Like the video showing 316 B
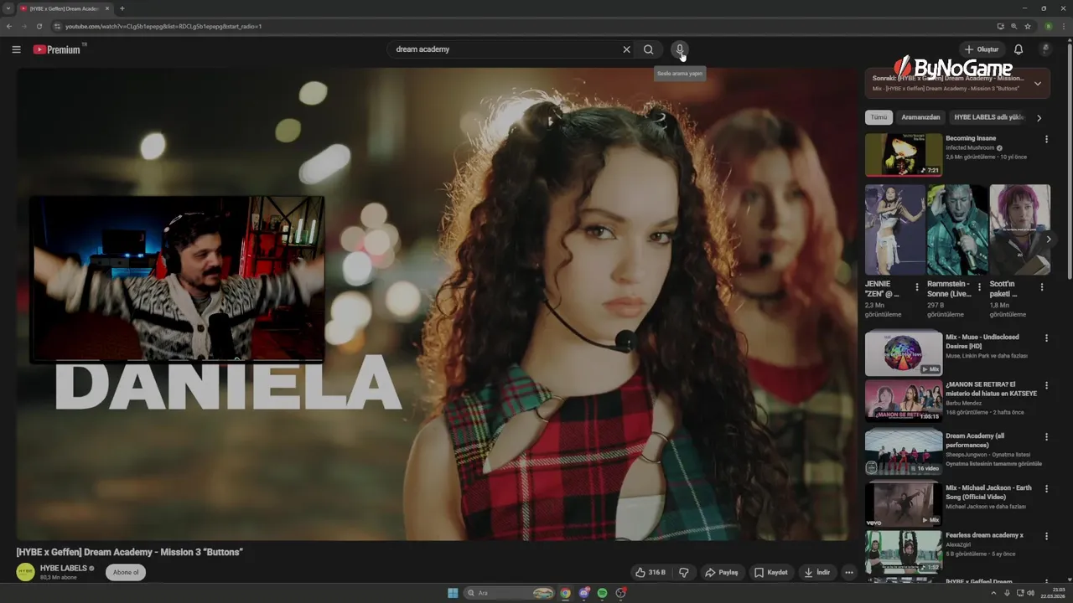 pyautogui.click(x=651, y=573)
